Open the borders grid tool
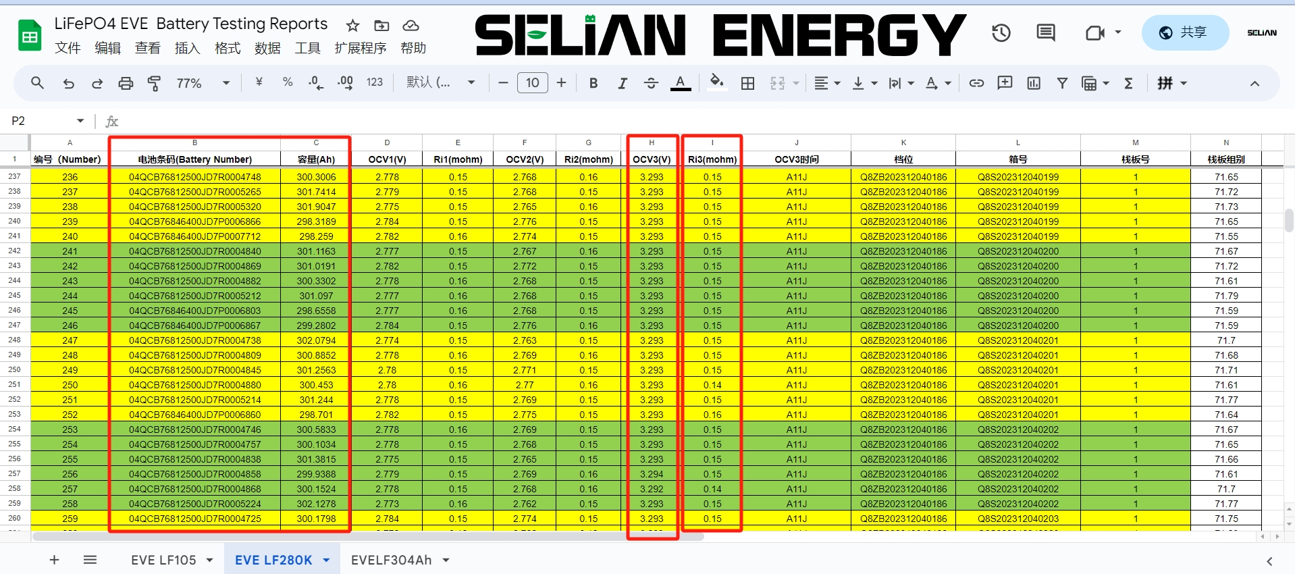This screenshot has height=574, width=1295. (x=747, y=83)
